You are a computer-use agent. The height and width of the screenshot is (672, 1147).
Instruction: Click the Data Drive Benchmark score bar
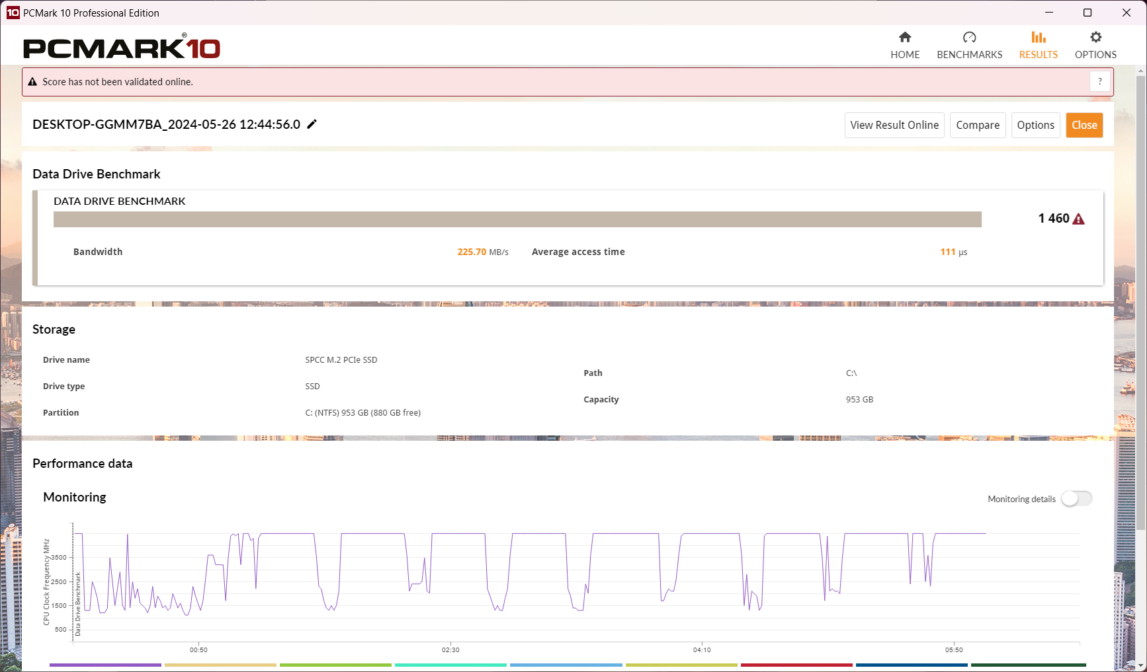517,219
